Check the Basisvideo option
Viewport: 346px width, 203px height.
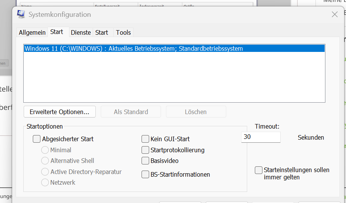(145, 161)
